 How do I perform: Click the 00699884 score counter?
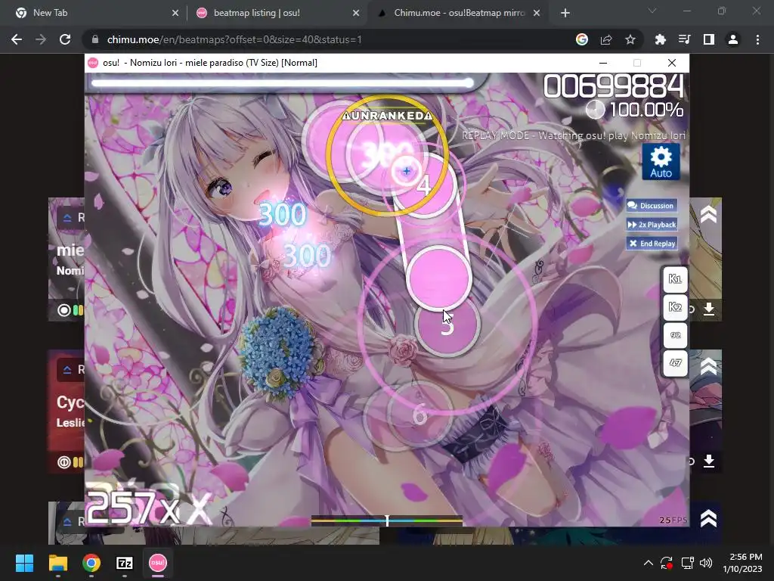pyautogui.click(x=614, y=86)
